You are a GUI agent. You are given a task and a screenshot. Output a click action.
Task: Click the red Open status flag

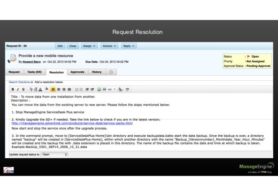coord(248,56)
